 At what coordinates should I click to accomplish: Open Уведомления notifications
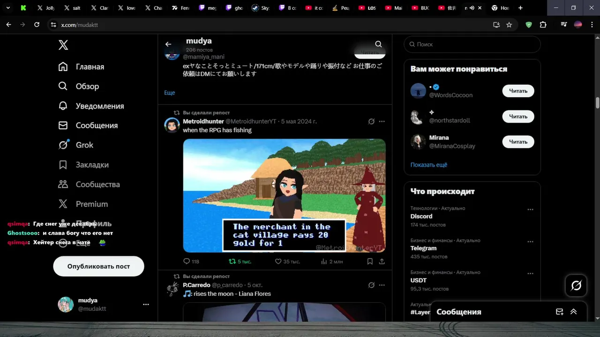tap(91, 106)
